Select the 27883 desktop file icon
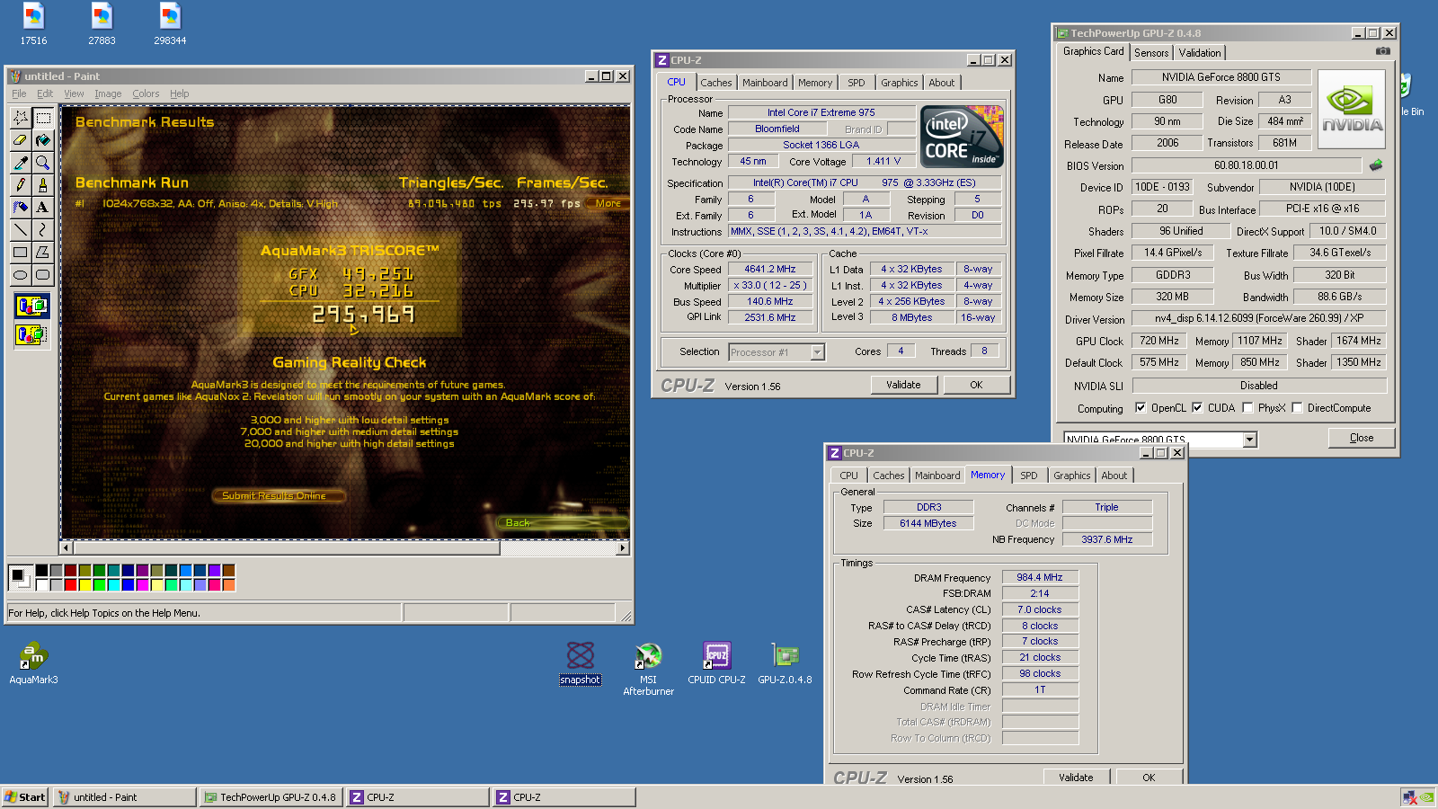 click(102, 24)
